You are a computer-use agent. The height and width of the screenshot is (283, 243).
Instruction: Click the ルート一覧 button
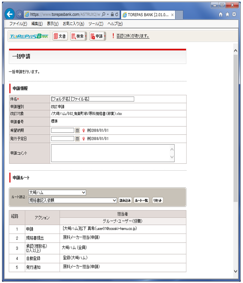[141, 200]
